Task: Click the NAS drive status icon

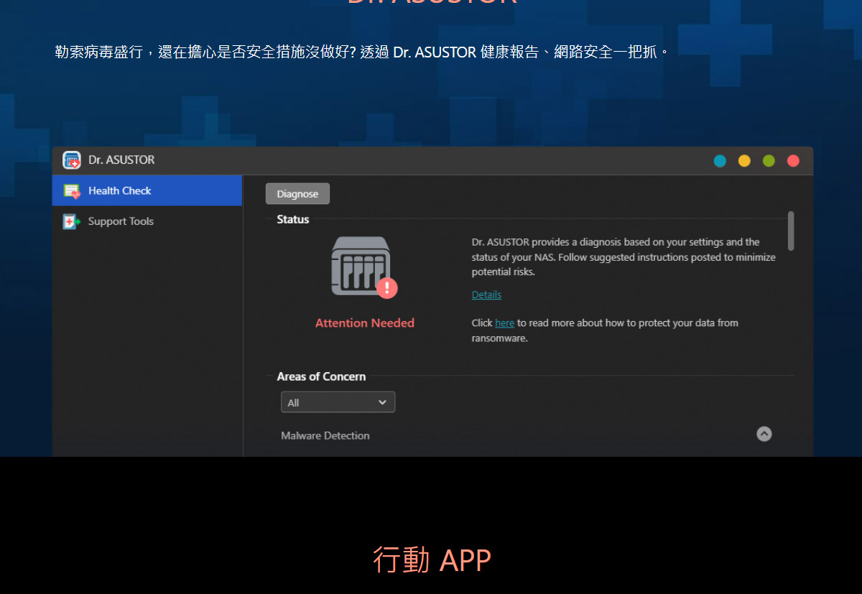Action: pyautogui.click(x=360, y=265)
